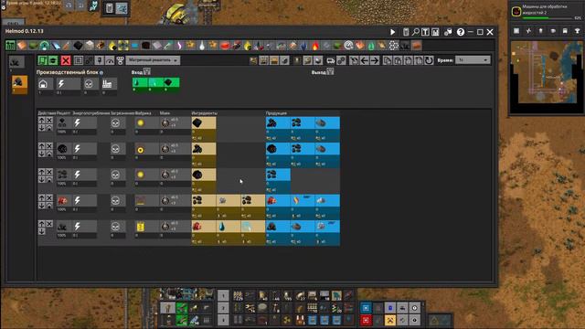Image resolution: width=585 pixels, height=329 pixels.
Task: Click the yellow factory icon in last row
Action: tap(140, 227)
